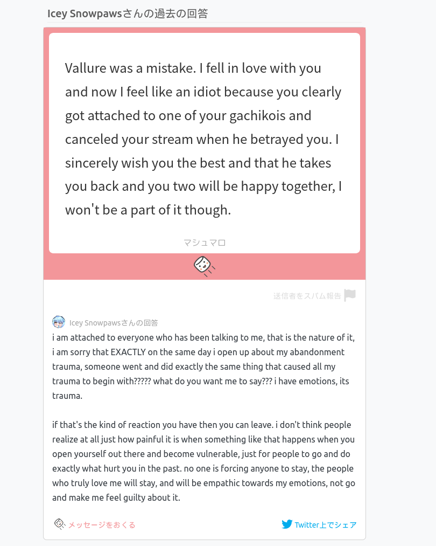Screen dimensions: 436x546
Task: Click reply line starting 'if that's the kind'
Action: tap(201, 425)
